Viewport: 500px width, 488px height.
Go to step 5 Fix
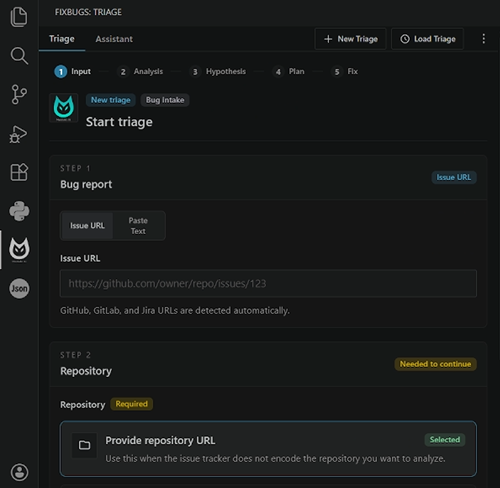(344, 71)
